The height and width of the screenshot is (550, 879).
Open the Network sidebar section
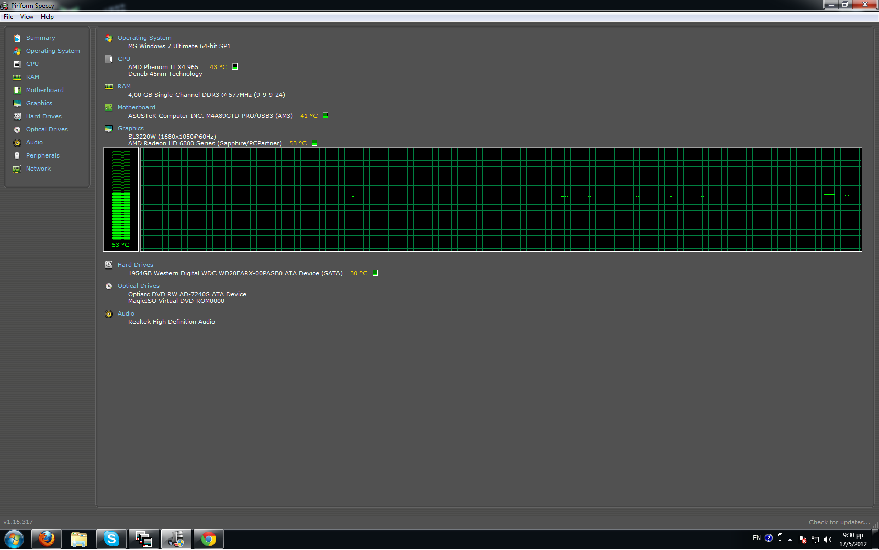point(38,169)
